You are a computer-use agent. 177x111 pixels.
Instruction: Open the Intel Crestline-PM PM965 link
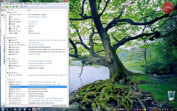coord(36,45)
